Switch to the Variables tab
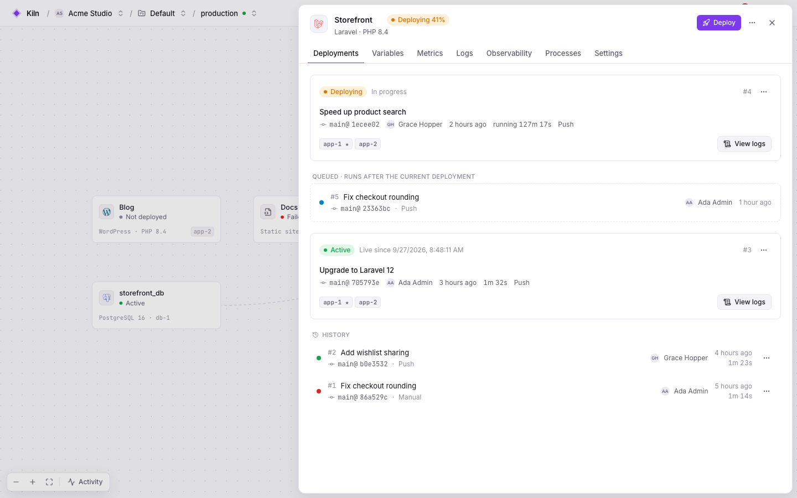 (387, 53)
